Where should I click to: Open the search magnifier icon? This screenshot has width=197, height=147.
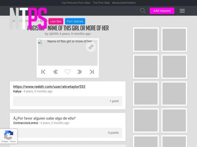pyautogui.click(x=143, y=11)
